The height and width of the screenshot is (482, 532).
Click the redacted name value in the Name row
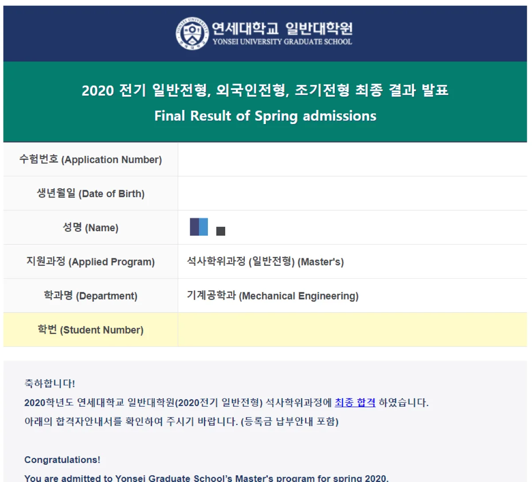coord(207,227)
